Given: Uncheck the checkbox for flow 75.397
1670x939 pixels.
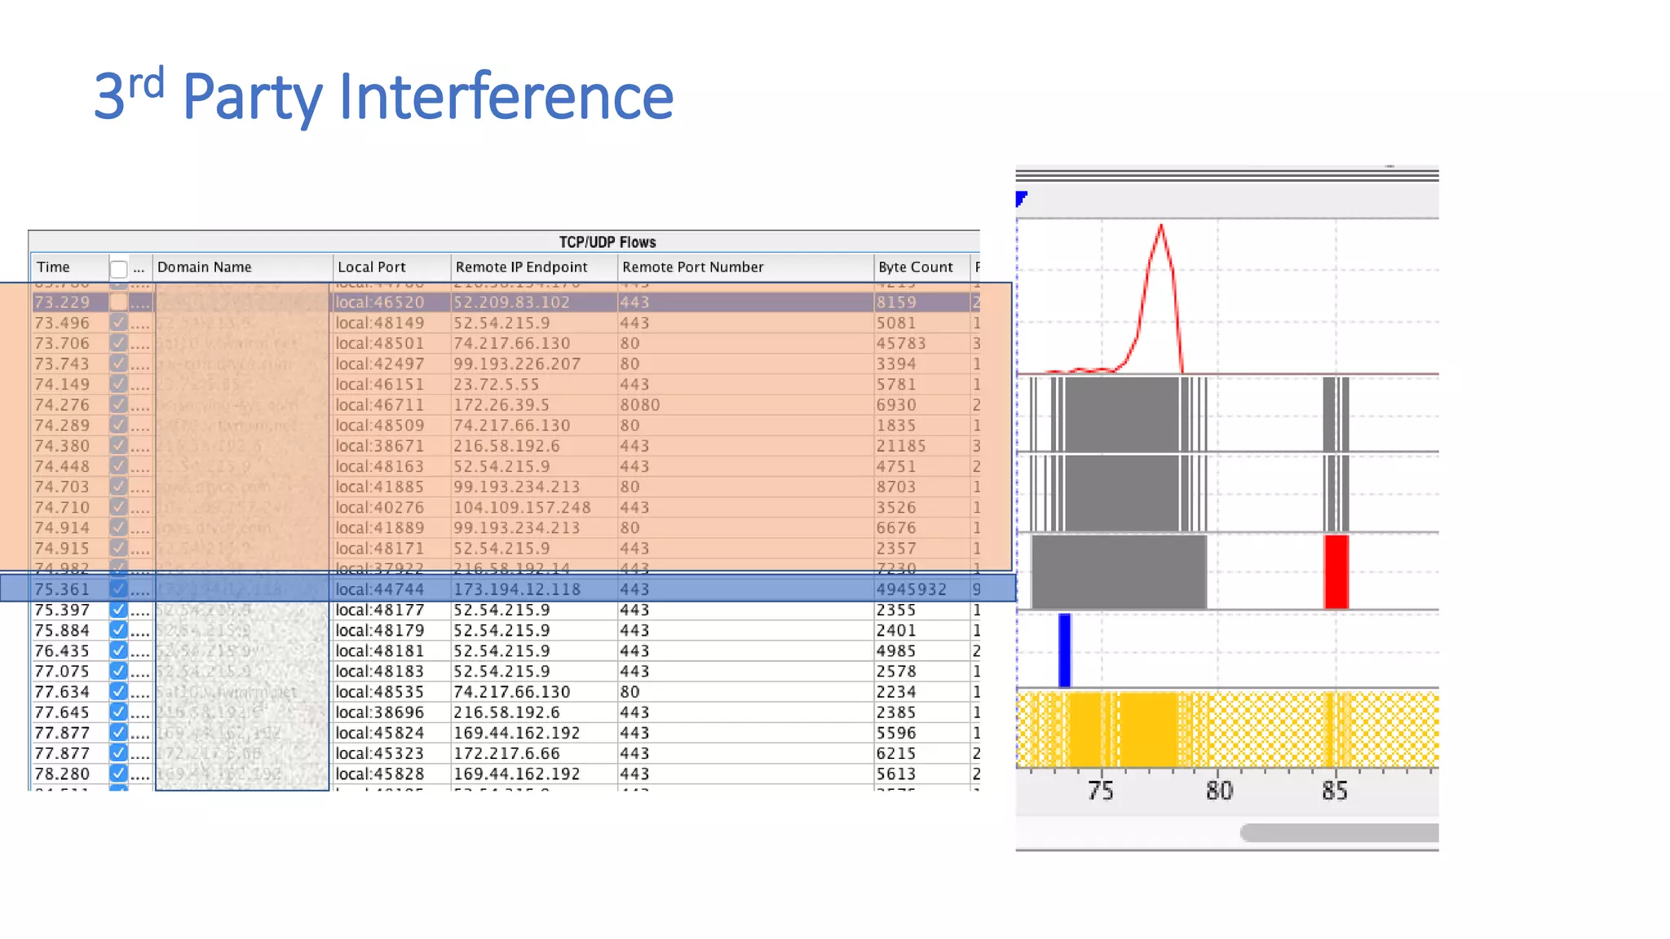Looking at the screenshot, I should [118, 610].
